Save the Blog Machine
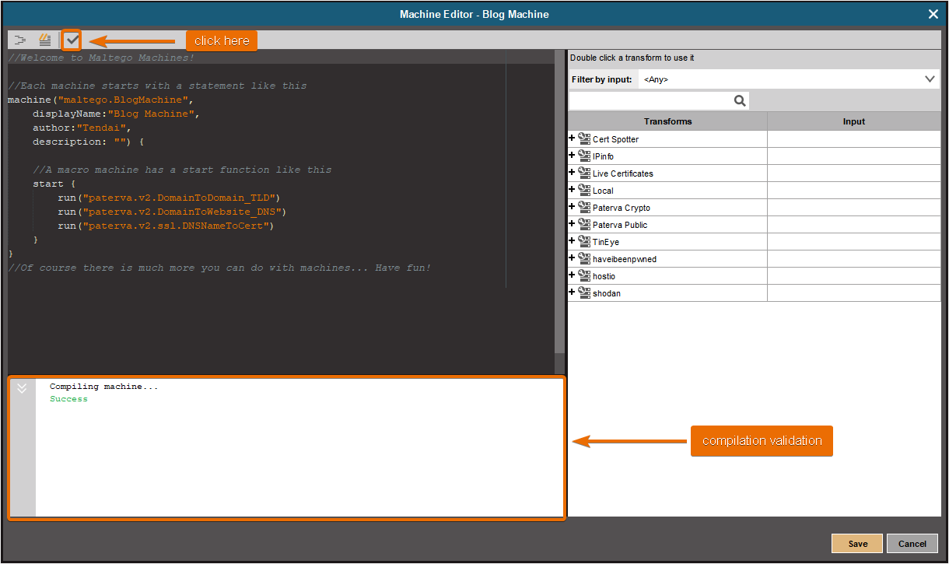This screenshot has width=949, height=564. coord(857,544)
